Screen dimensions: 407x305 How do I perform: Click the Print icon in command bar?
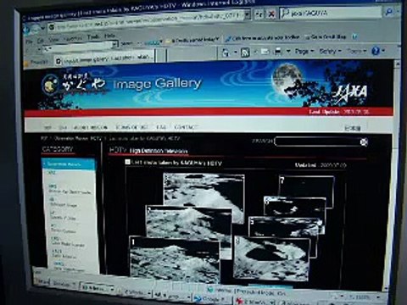(278, 52)
